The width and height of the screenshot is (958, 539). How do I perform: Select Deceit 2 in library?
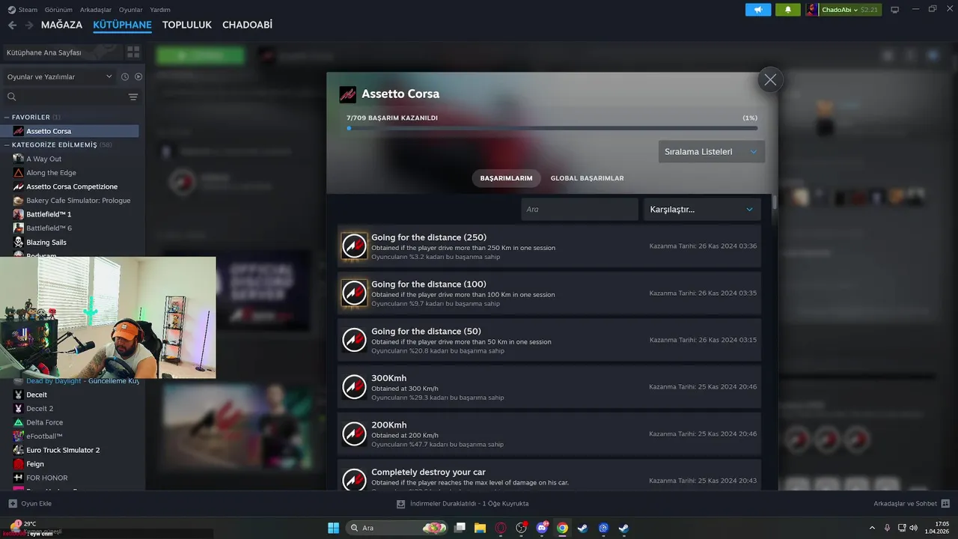click(x=40, y=409)
